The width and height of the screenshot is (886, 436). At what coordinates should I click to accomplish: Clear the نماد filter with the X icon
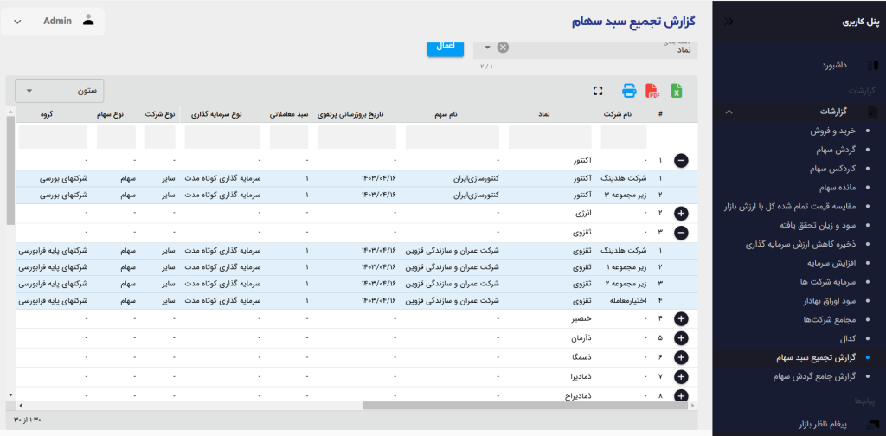click(x=504, y=48)
